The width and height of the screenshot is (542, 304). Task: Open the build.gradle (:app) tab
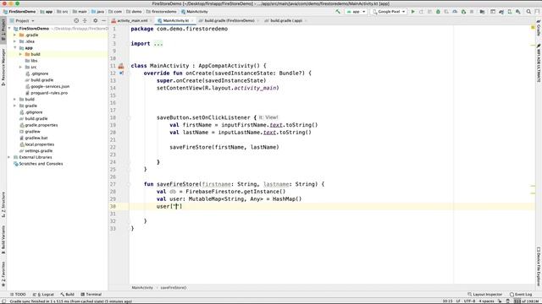pyautogui.click(x=285, y=20)
